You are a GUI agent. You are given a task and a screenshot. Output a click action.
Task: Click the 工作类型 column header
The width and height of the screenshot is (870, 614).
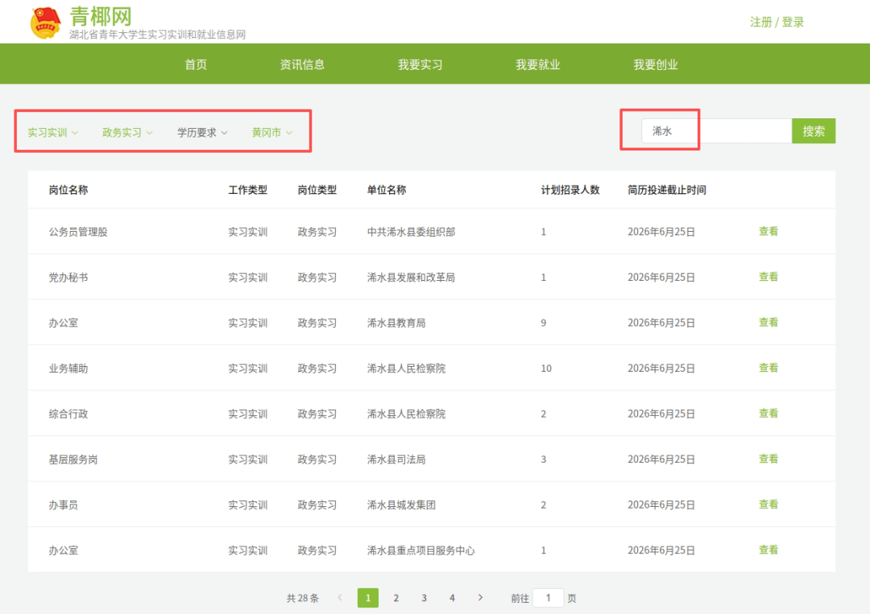[247, 190]
